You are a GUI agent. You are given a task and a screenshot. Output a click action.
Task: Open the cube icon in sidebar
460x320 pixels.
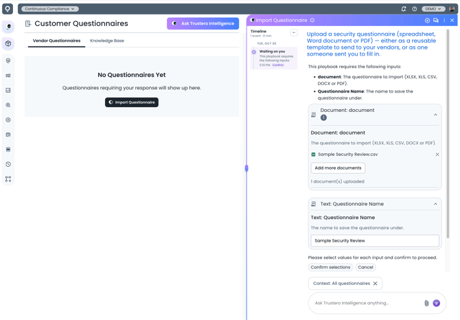coord(8,43)
